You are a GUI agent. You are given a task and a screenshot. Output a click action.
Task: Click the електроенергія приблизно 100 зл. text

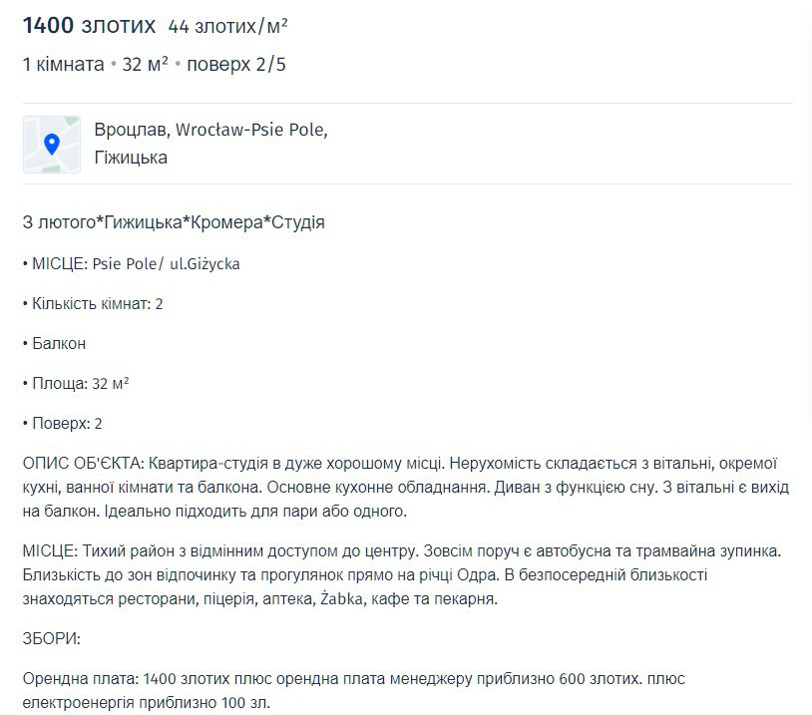(x=146, y=703)
